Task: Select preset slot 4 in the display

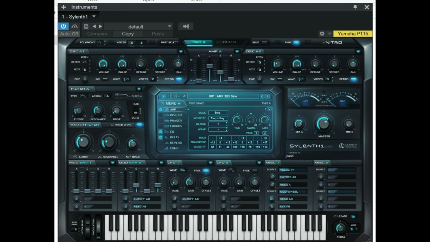Action: (178, 96)
